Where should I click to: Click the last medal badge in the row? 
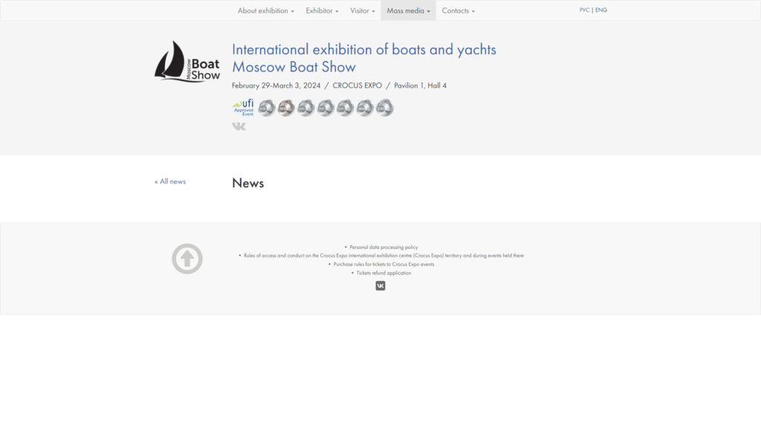point(385,108)
